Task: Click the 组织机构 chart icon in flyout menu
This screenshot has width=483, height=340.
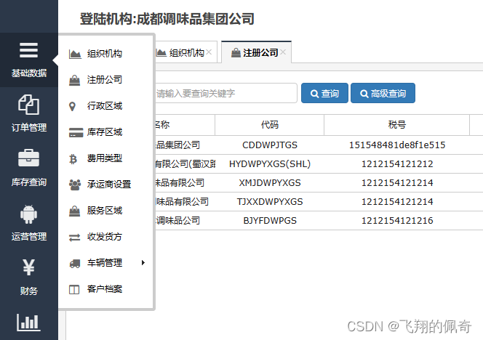Action: tap(75, 54)
